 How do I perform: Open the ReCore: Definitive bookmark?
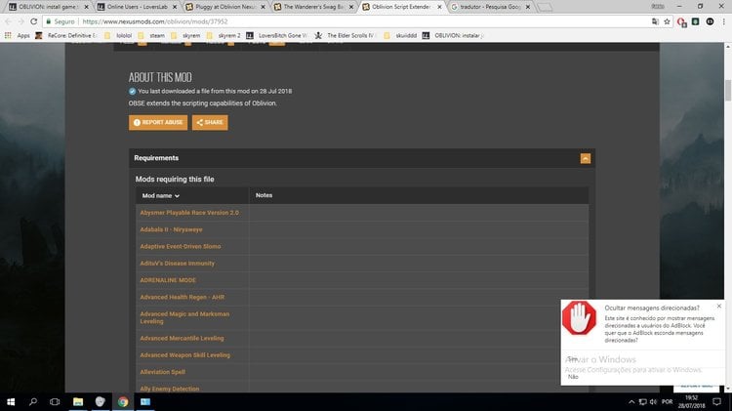tap(66, 35)
